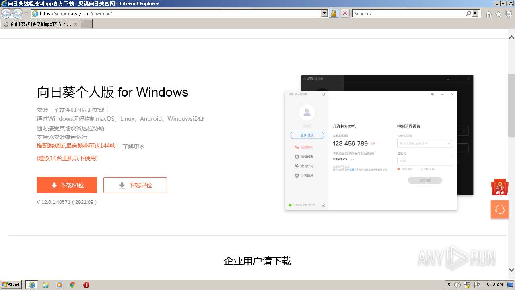The width and height of the screenshot is (515, 290).
Task: Click Internet Explorer taskbar icon
Action: coord(32,285)
